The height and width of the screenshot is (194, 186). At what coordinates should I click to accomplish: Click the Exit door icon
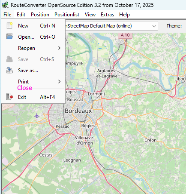click(x=9, y=97)
